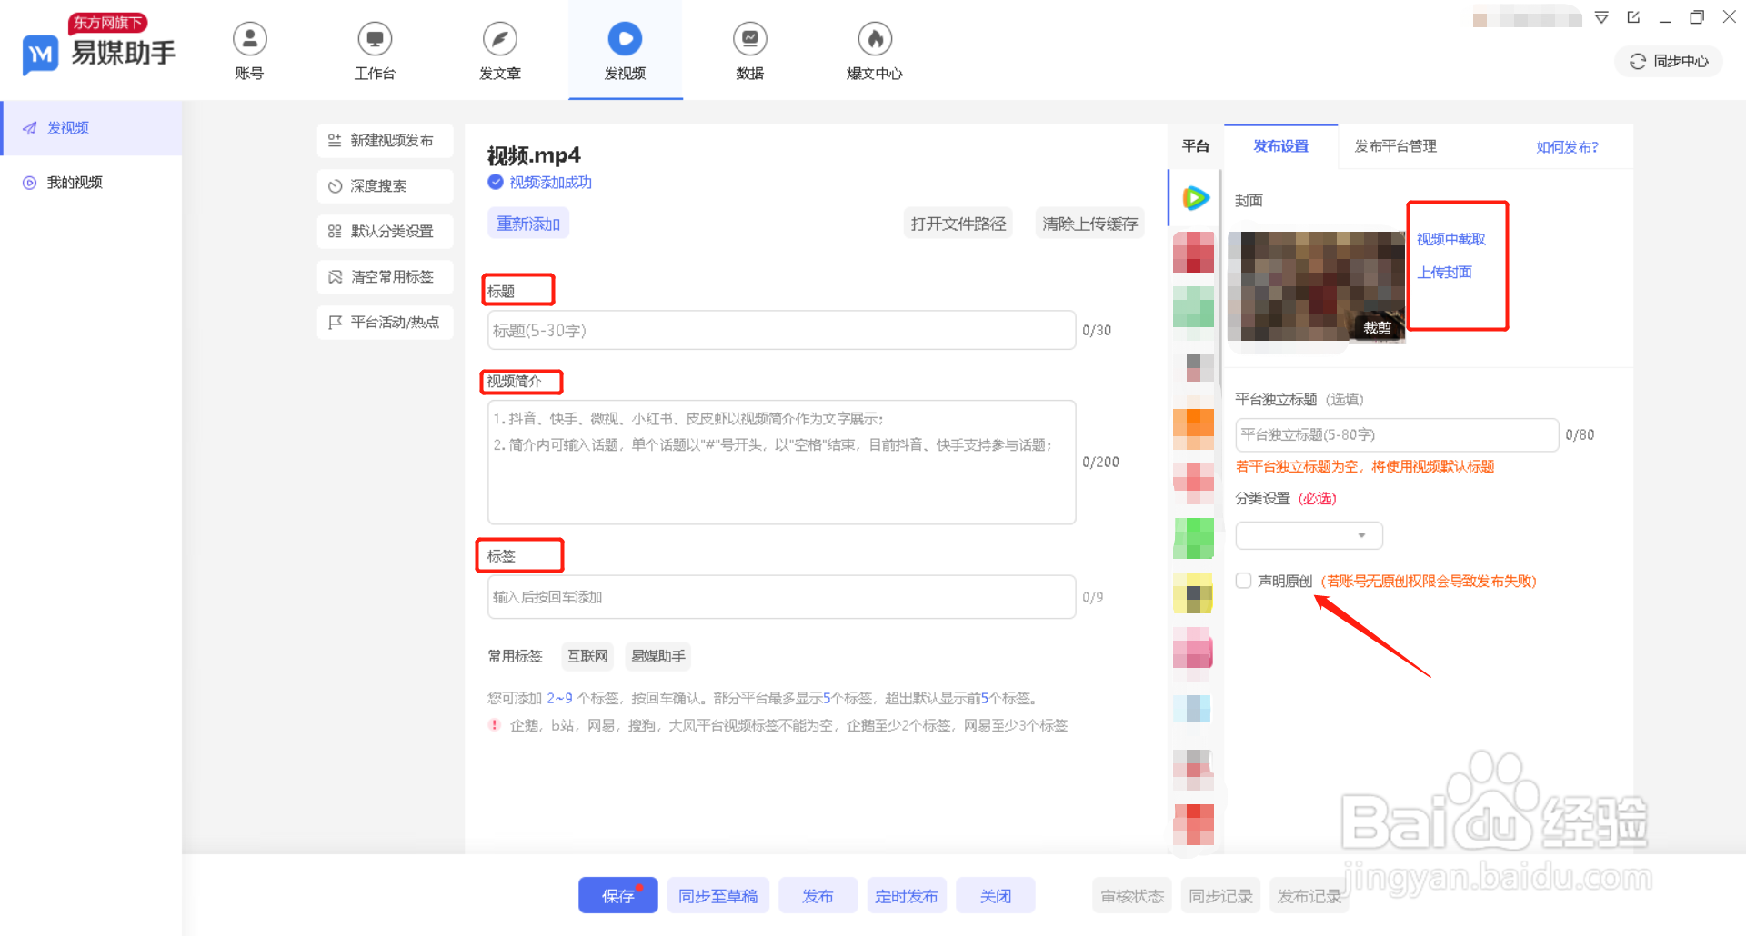The height and width of the screenshot is (936, 1746).
Task: Start a 深度搜索 deep search
Action: [x=385, y=185]
